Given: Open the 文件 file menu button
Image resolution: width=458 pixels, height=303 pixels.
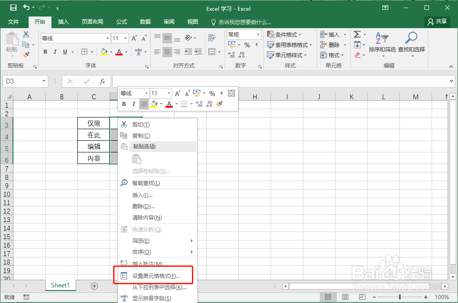Looking at the screenshot, I should click(13, 22).
